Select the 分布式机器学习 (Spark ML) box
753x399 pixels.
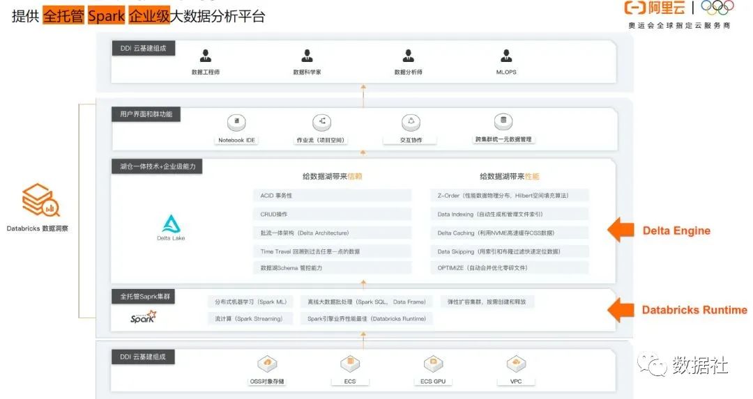click(x=250, y=302)
